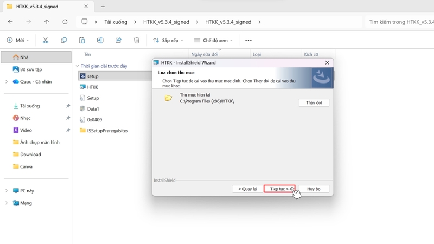The width and height of the screenshot is (434, 244).
Task: Click the Tiep tuc button in the installer
Action: [279, 189]
